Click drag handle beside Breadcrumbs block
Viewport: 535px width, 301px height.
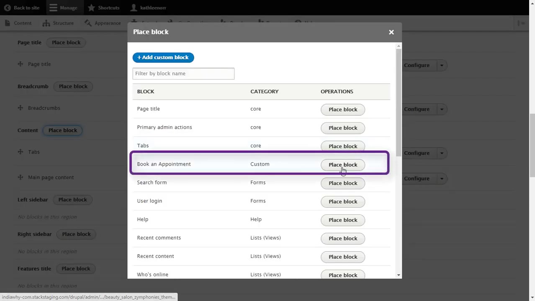pos(21,108)
